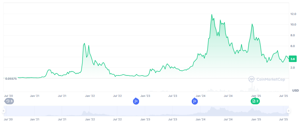The image size is (303, 127).
Task: Click the Jul '22 main chart axis label
Action: pos(117,96)
